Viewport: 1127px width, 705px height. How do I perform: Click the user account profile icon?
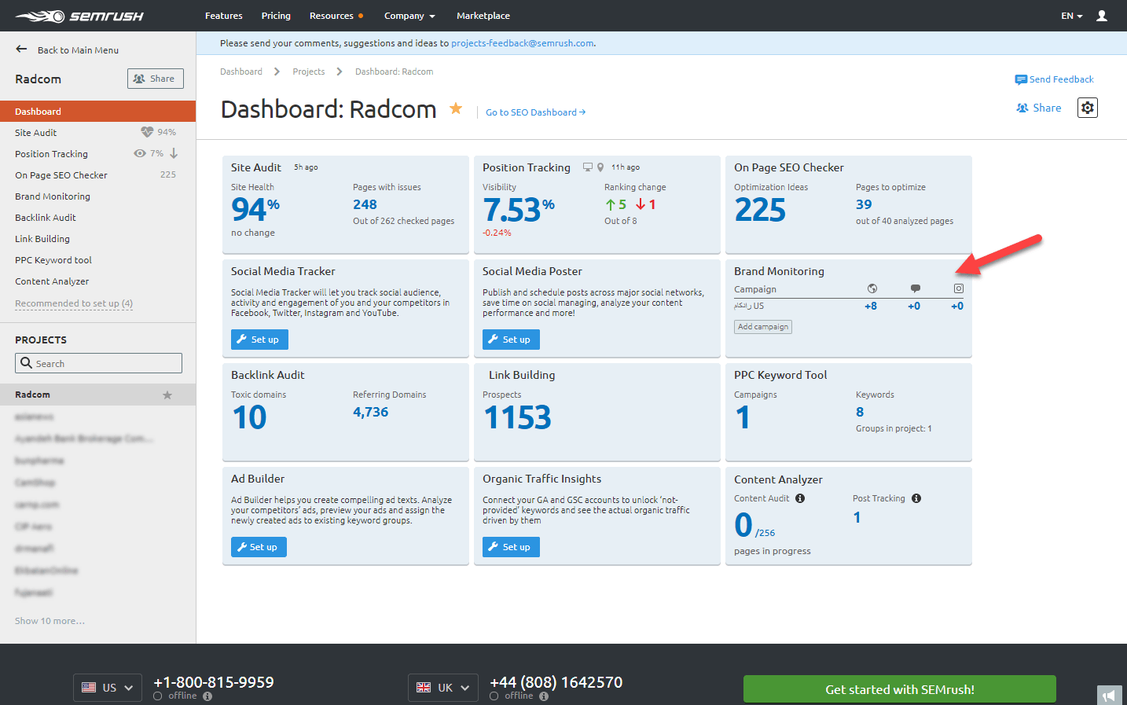point(1101,16)
